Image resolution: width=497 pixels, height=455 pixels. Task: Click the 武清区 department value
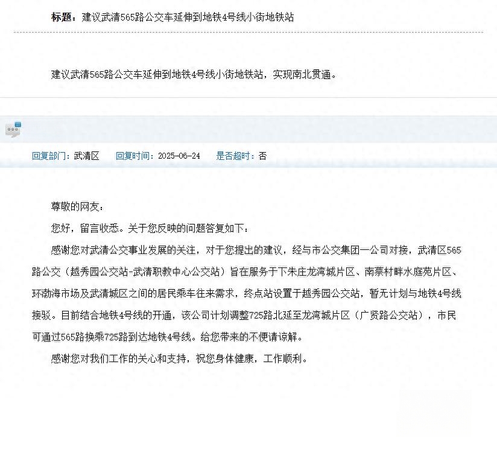click(x=86, y=156)
